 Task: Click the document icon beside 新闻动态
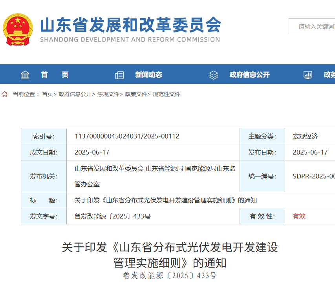tap(119, 74)
